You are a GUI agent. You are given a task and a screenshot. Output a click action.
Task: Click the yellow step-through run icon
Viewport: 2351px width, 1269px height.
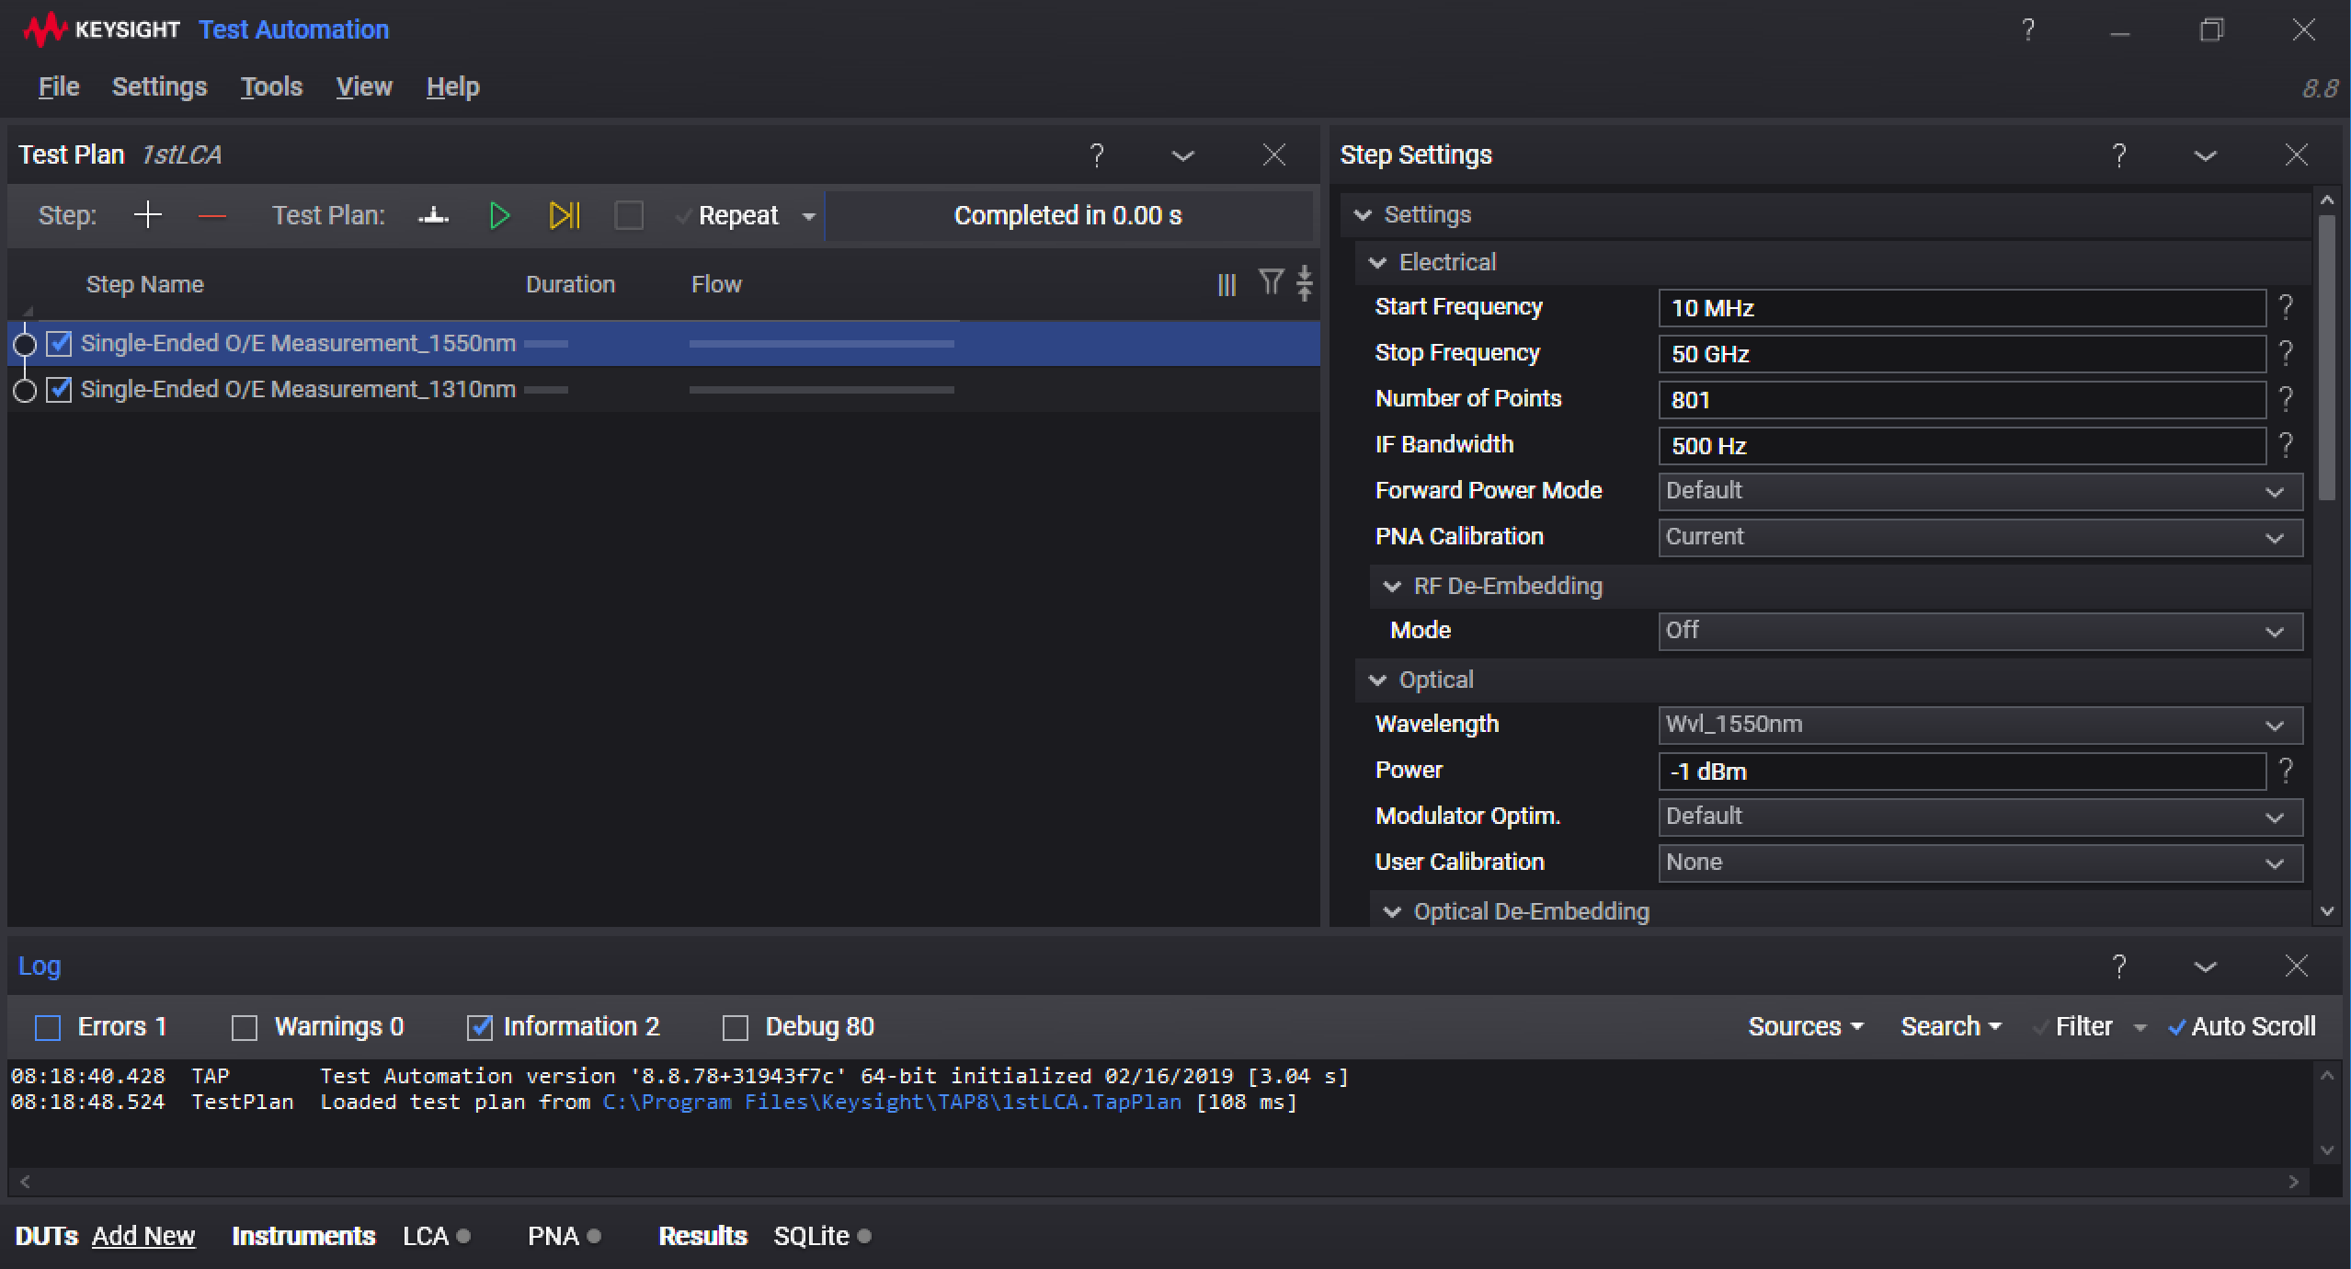(564, 215)
